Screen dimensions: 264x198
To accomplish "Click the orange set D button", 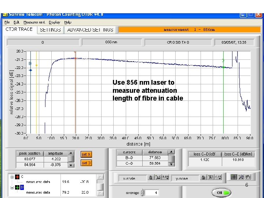I will (86, 163).
